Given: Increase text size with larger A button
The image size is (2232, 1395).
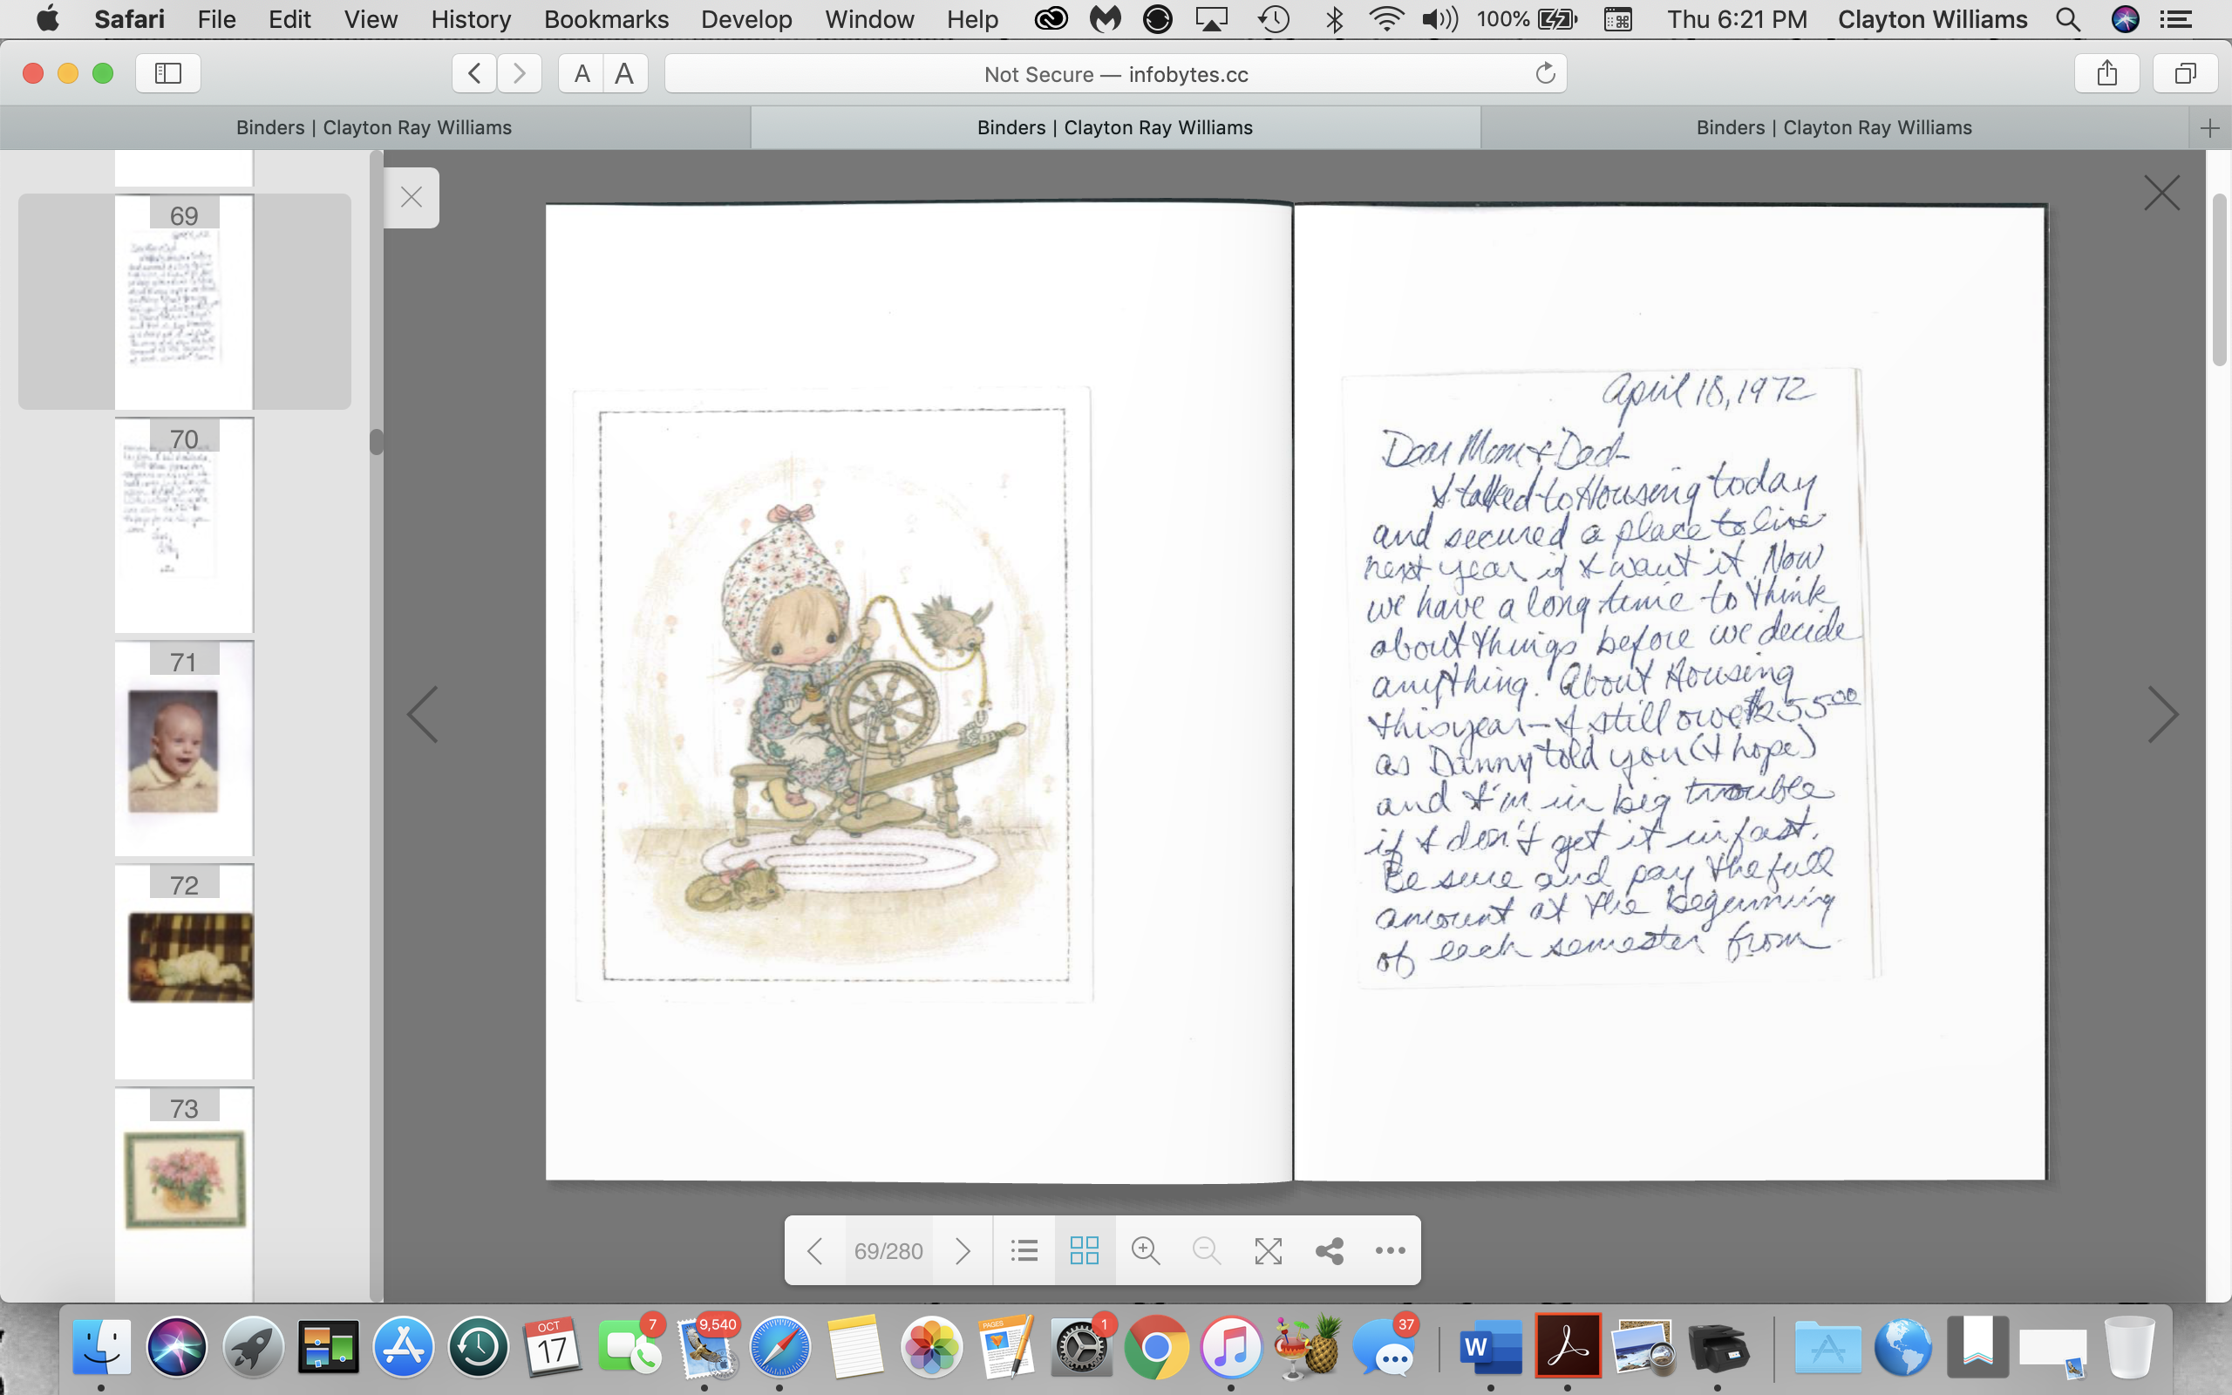Looking at the screenshot, I should coord(624,73).
